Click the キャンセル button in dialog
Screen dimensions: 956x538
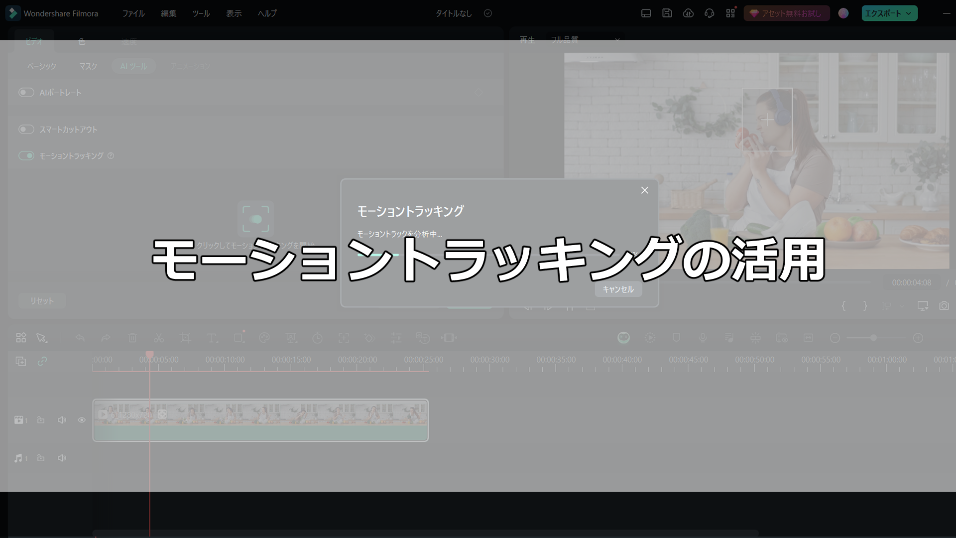(x=618, y=289)
